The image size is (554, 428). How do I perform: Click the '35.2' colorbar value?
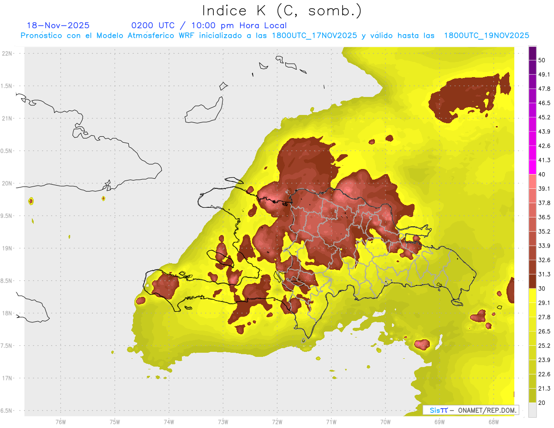tap(544, 231)
